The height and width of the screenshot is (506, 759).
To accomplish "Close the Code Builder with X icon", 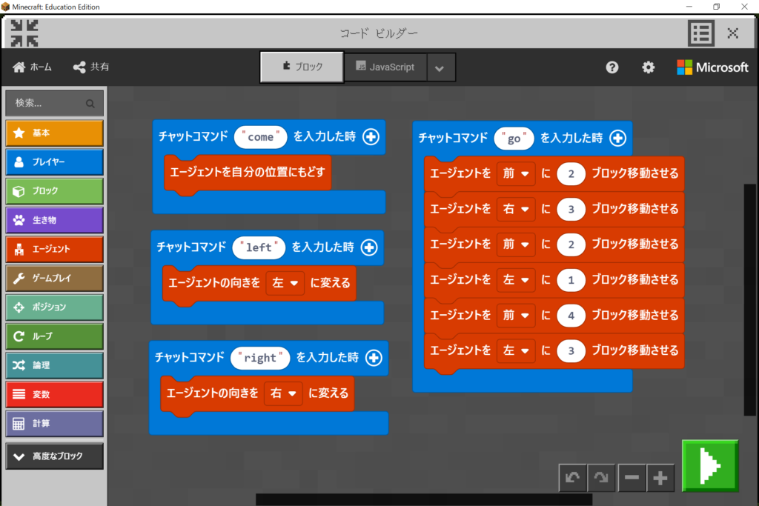I will [x=732, y=33].
